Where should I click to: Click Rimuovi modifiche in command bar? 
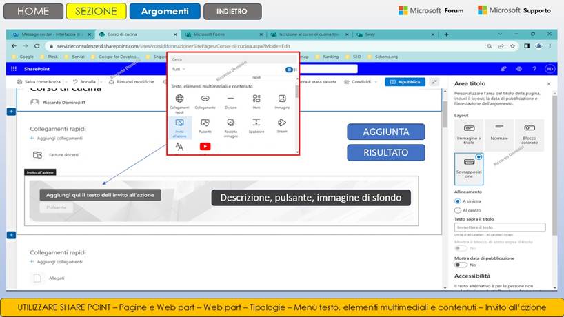point(131,82)
